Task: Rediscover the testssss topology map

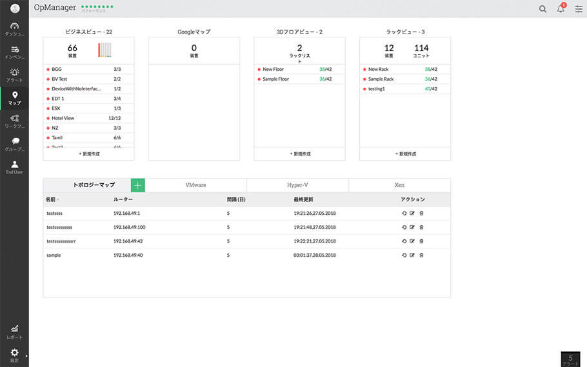Action: [x=404, y=213]
